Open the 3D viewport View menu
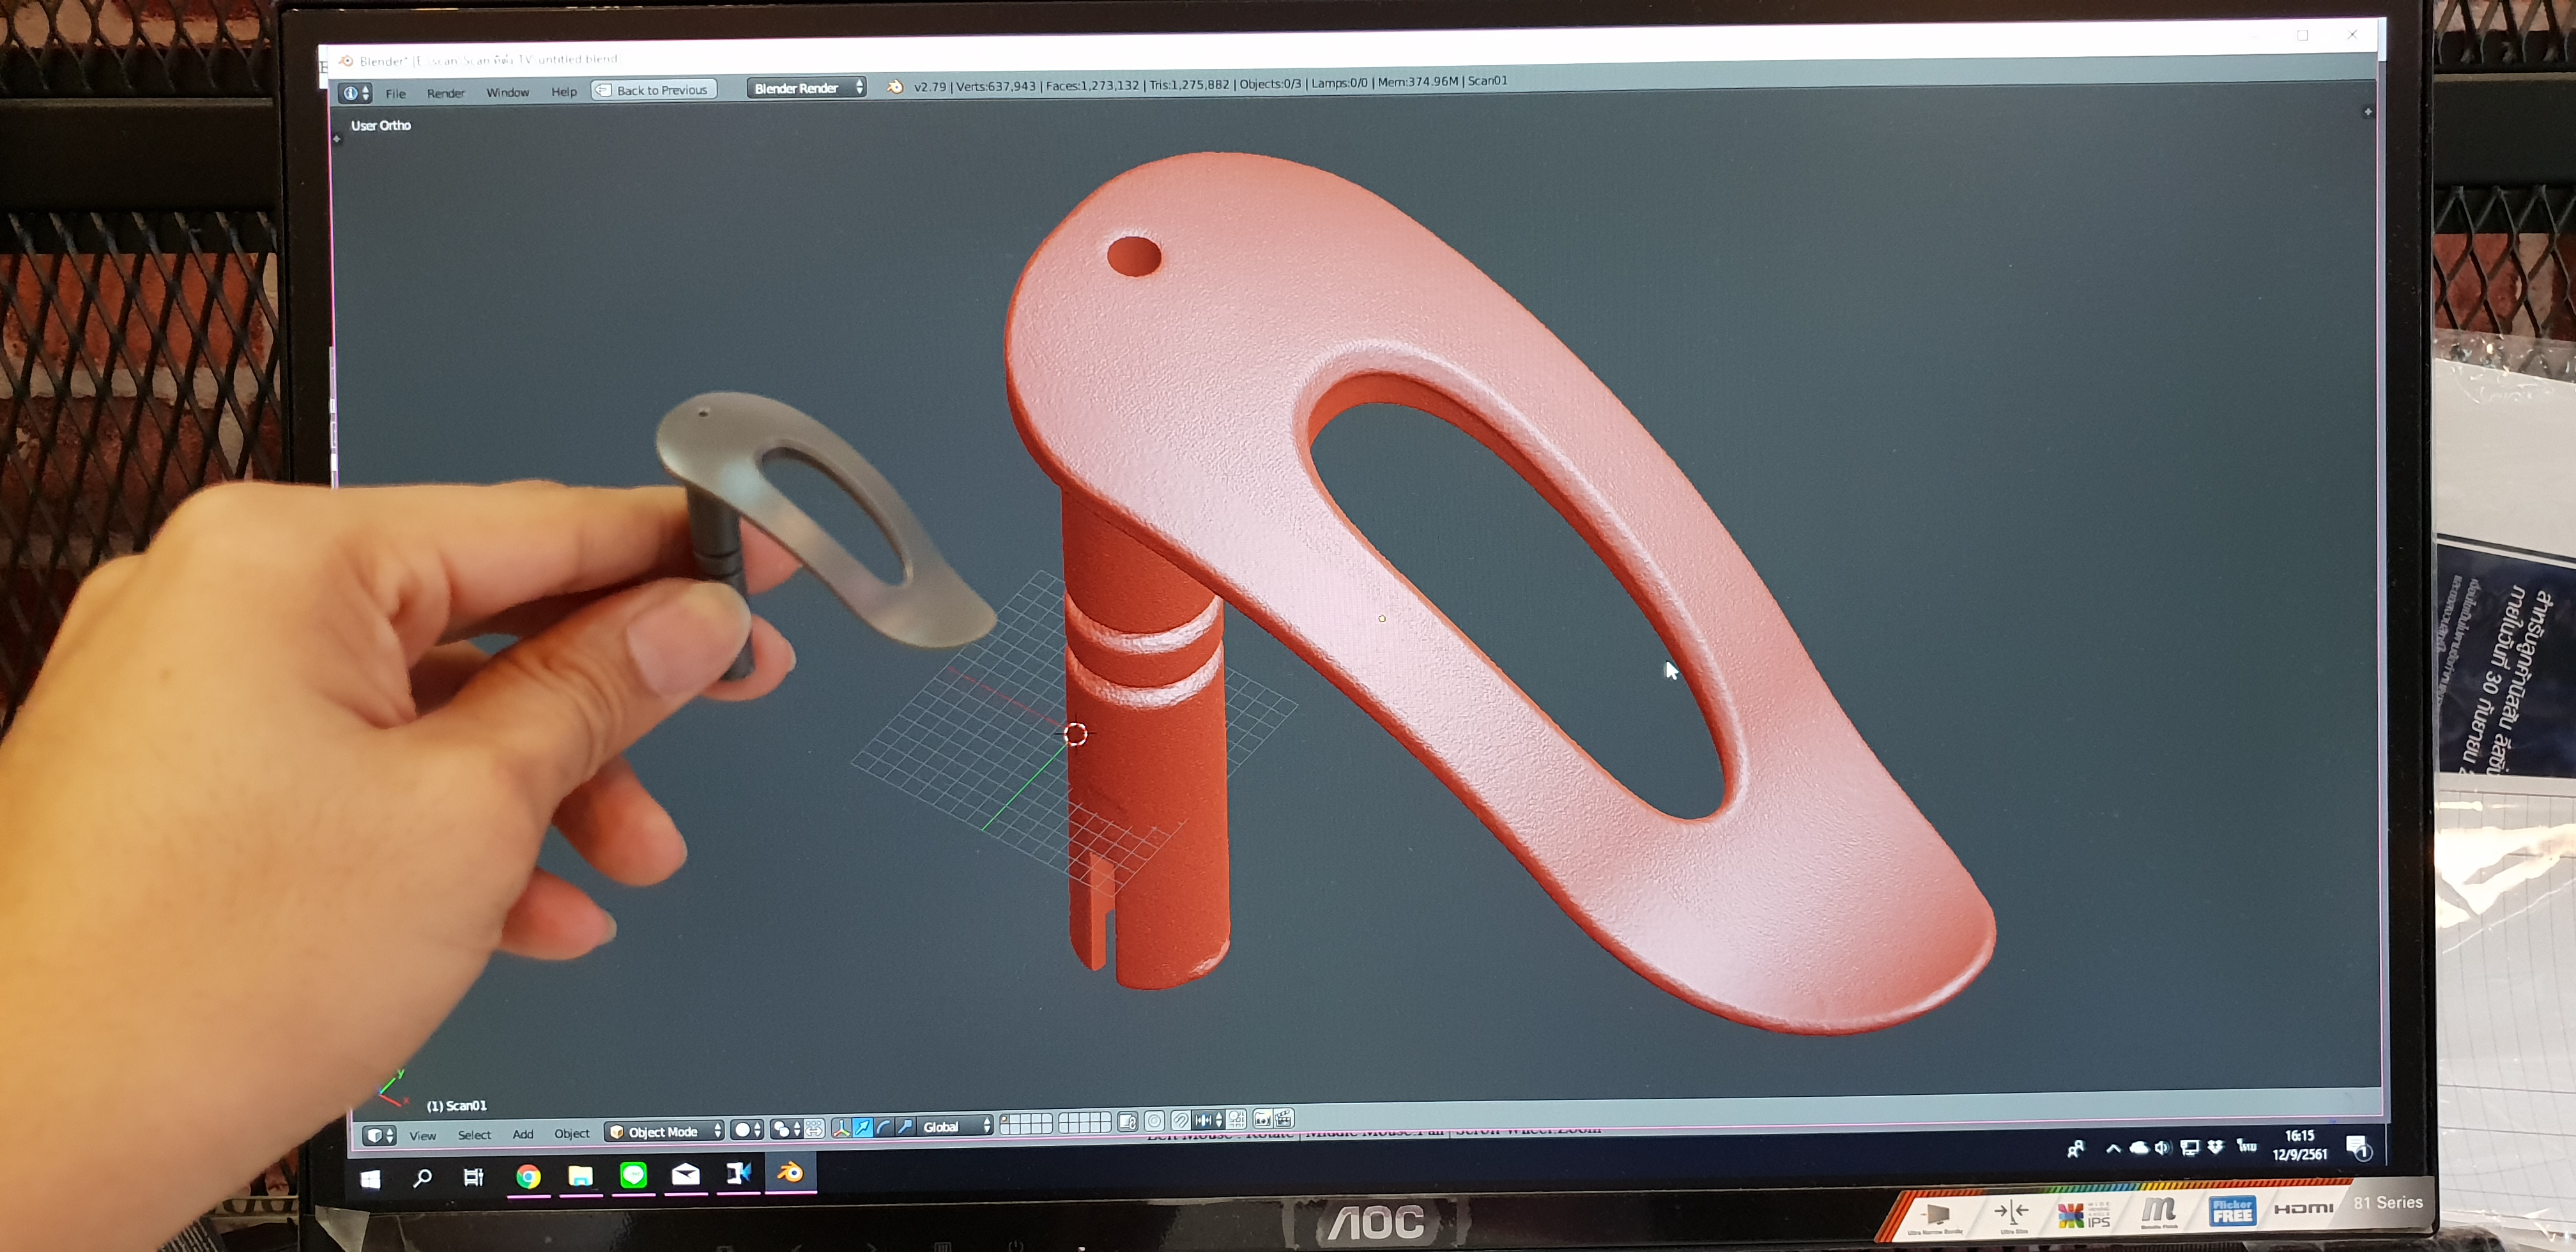2576x1252 pixels. [423, 1135]
